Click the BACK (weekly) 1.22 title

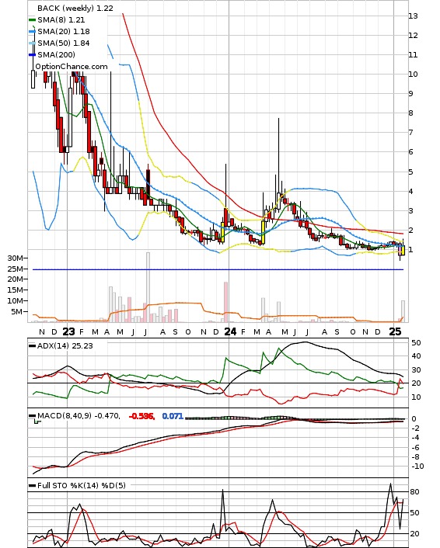75,8
